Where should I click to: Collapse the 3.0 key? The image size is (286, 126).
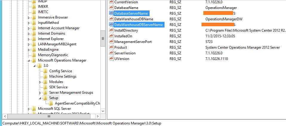pyautogui.click(x=34, y=66)
